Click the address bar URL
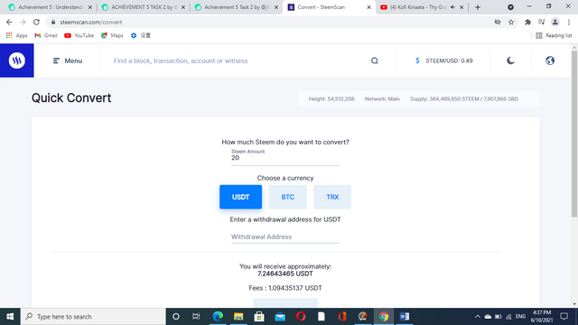The width and height of the screenshot is (578, 325). pyautogui.click(x=91, y=22)
